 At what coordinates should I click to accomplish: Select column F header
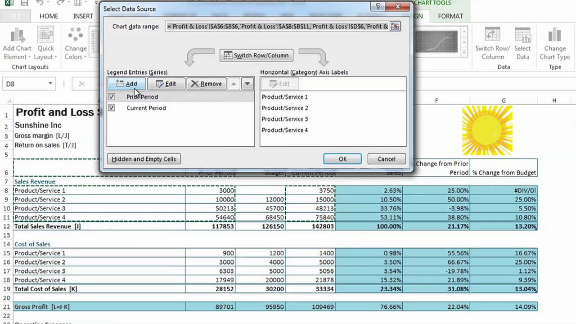pos(436,100)
